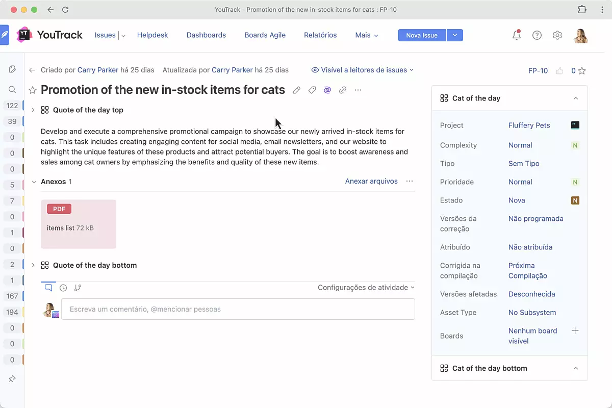Open Nova Issue dropdown arrow
Image resolution: width=612 pixels, height=408 pixels.
click(455, 35)
